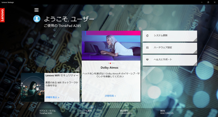The image size is (218, 117).
Task: Click the システム更新 update icon
Action: tap(147, 35)
